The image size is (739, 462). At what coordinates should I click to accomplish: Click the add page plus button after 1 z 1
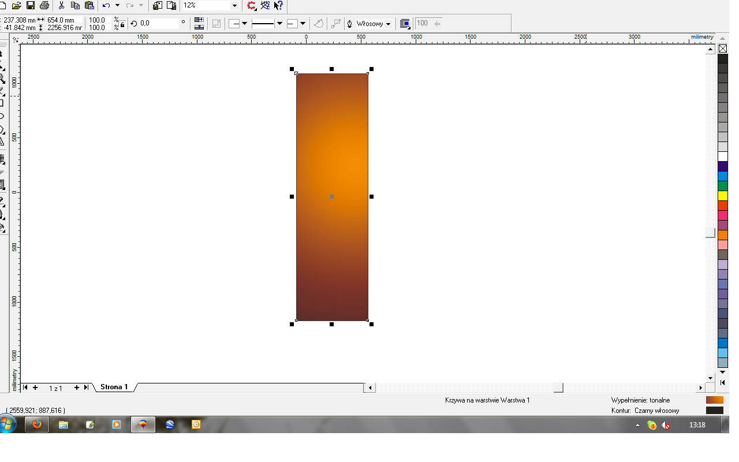pos(77,388)
